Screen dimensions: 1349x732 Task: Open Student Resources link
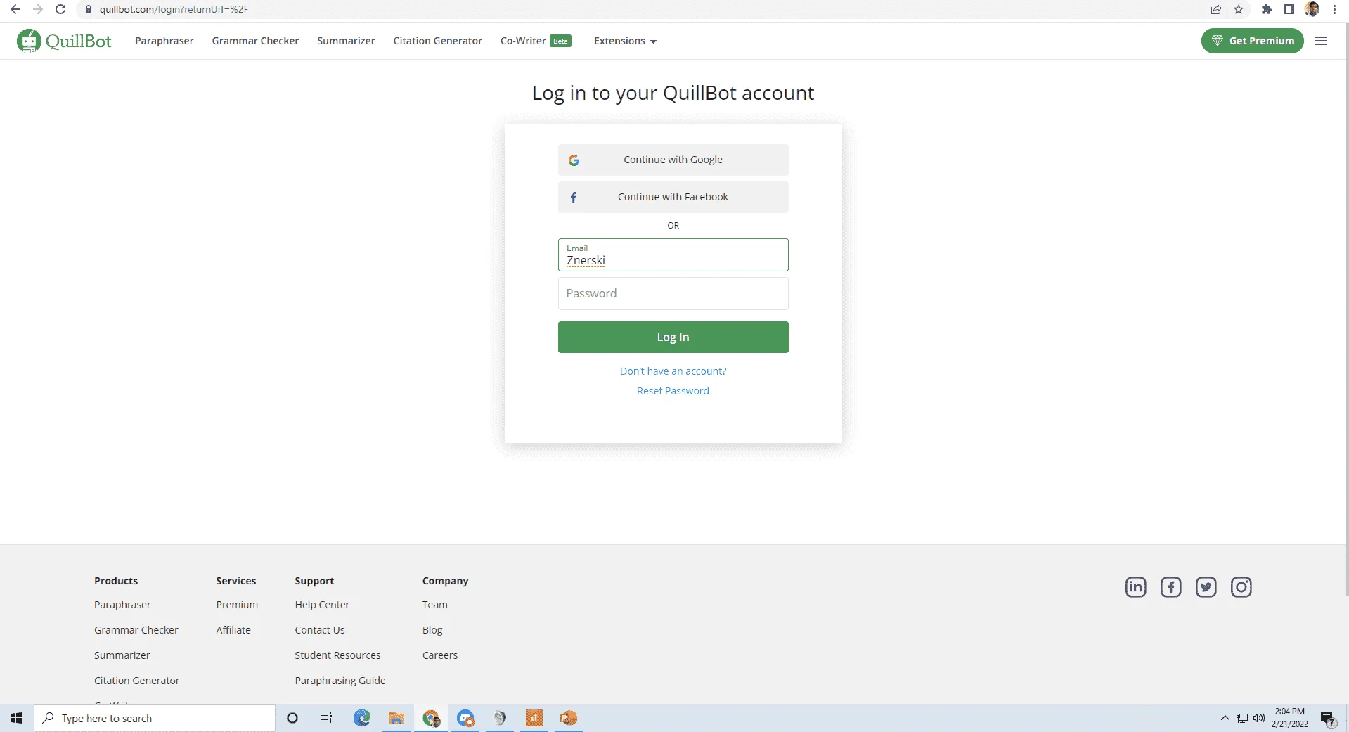(x=337, y=655)
